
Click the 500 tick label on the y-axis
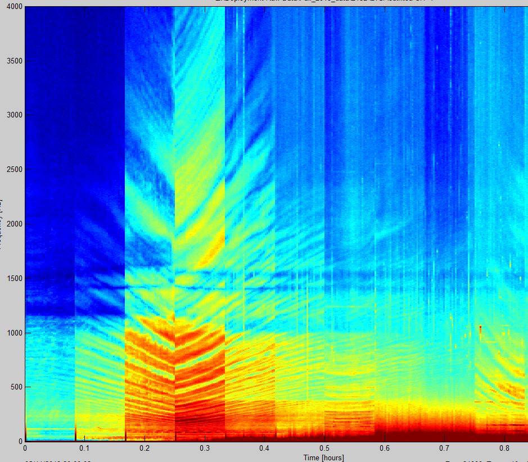coord(14,387)
